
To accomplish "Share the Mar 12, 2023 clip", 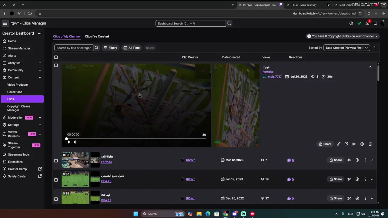I will (x=336, y=160).
